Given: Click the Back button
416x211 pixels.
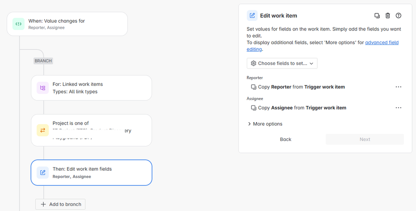Looking at the screenshot, I should (x=286, y=139).
